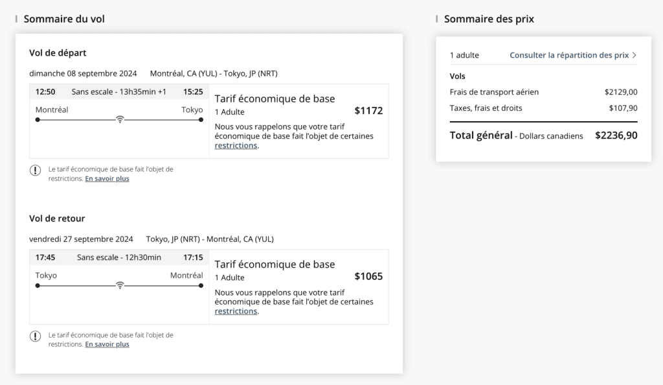Screen dimensions: 663x385
Task: Click the Taxes, frais et droits line
Action: point(486,108)
